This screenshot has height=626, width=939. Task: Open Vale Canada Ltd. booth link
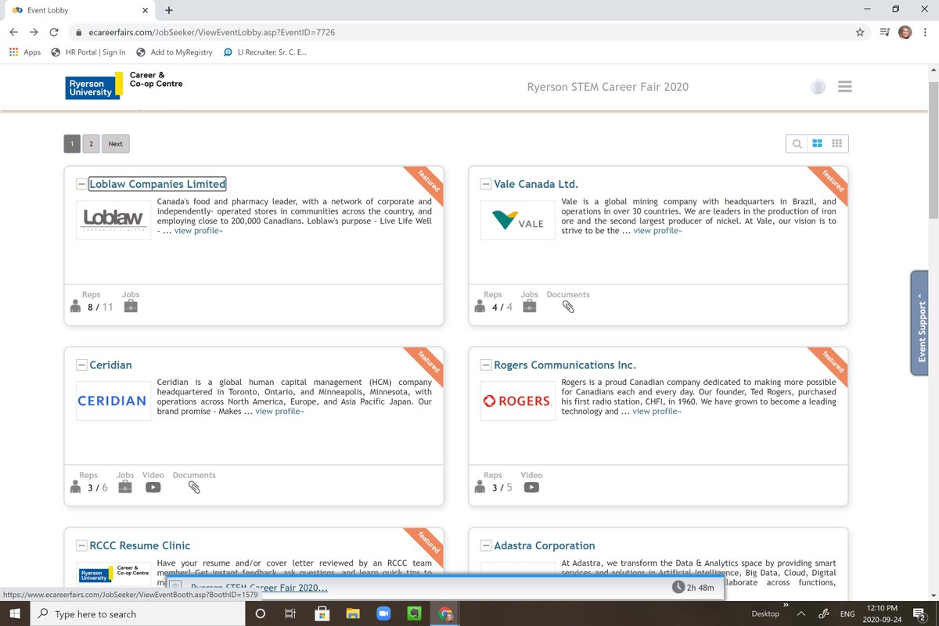coord(536,185)
